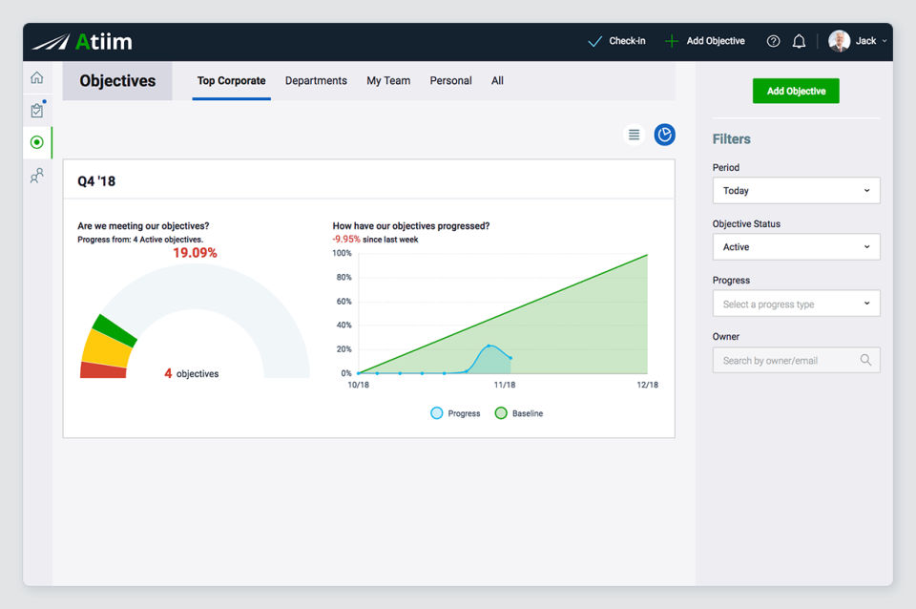
Task: Click the red gauge segment
Action: point(103,370)
